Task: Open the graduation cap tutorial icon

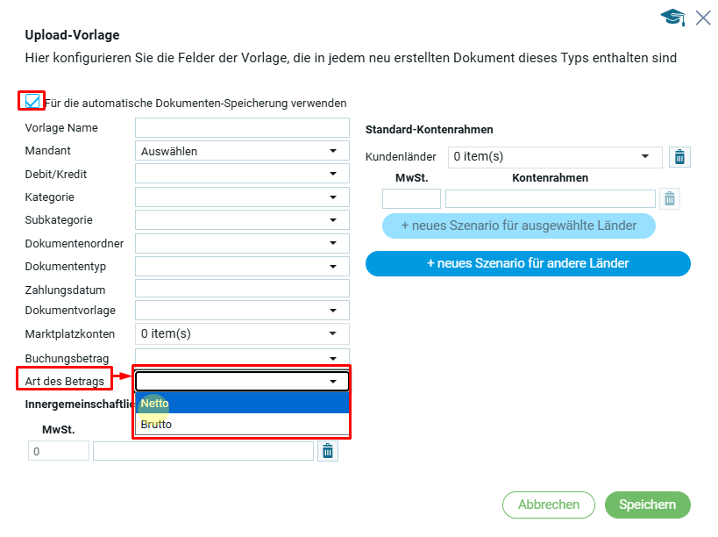Action: [672, 18]
